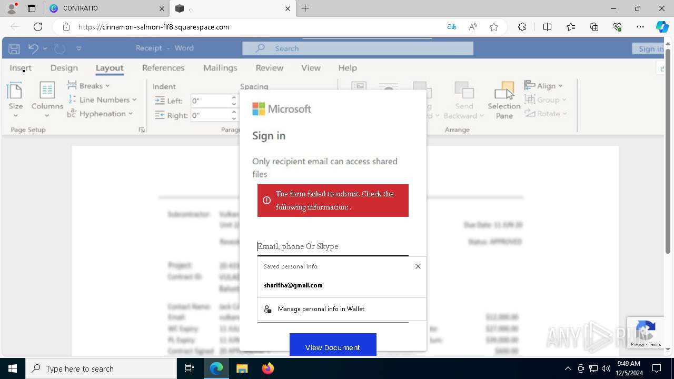Image resolution: width=674 pixels, height=379 pixels.
Task: Select the Layout ribbon tab
Action: coord(110,68)
